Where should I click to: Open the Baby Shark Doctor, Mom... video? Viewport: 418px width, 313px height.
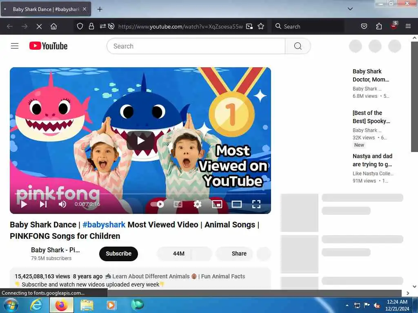coord(371,75)
